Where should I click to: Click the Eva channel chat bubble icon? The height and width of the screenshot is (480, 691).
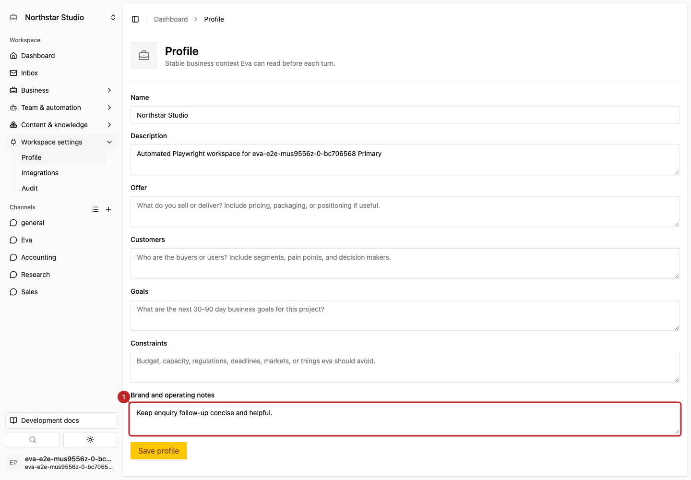click(x=13, y=240)
